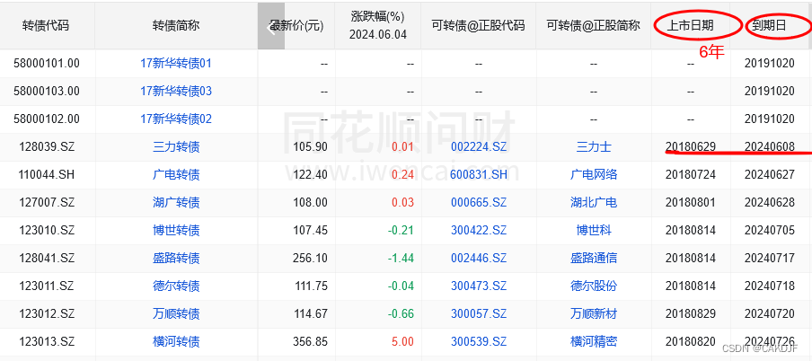The image size is (812, 361).
Task: Click maturity date 20240705
Action: coord(770,231)
